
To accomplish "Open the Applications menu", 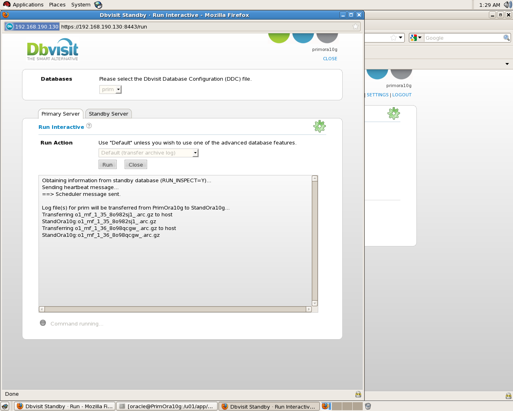I will [28, 5].
